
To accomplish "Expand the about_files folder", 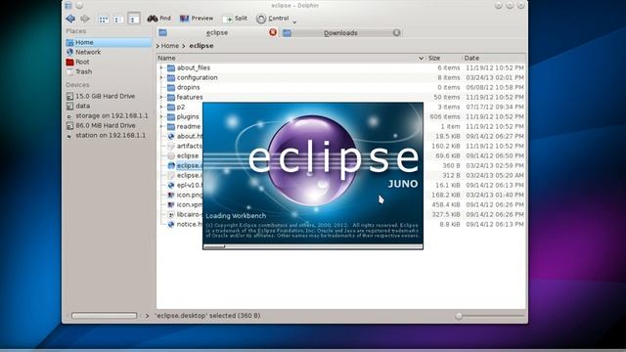I will coord(161,67).
